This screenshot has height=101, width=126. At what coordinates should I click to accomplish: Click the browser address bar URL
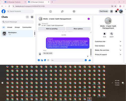pos(30,6)
